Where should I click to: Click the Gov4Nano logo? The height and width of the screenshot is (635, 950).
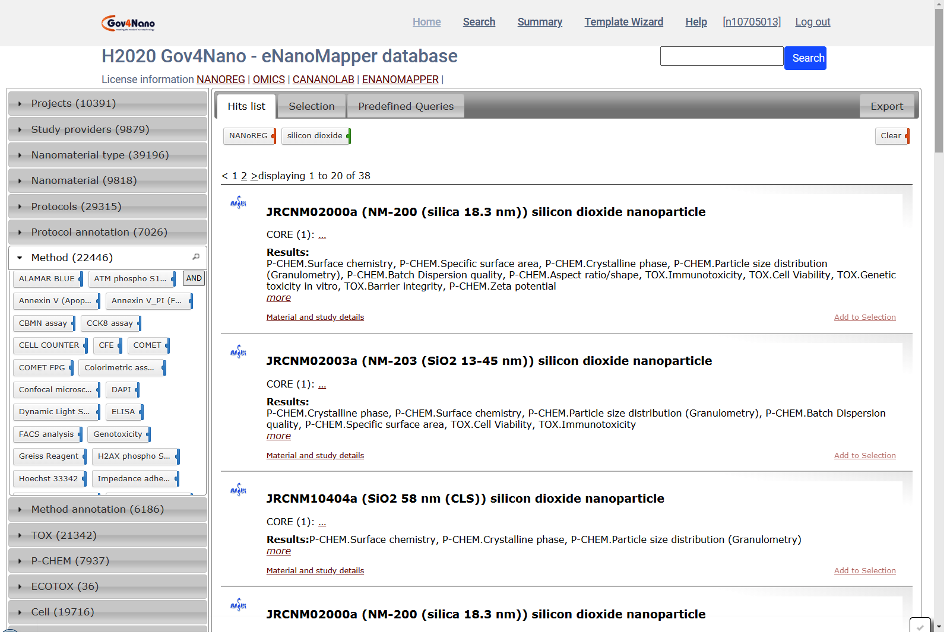click(x=128, y=23)
